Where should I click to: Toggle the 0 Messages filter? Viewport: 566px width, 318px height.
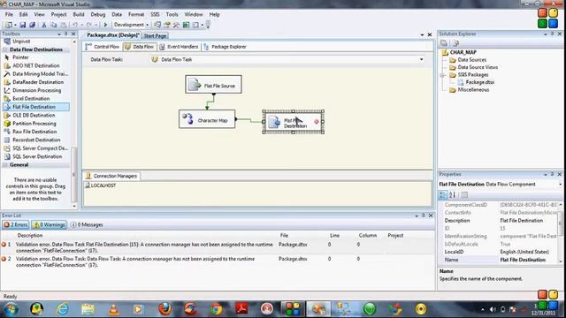(x=87, y=224)
